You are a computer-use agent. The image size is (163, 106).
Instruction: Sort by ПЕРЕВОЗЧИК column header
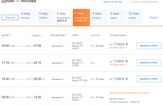59,35
